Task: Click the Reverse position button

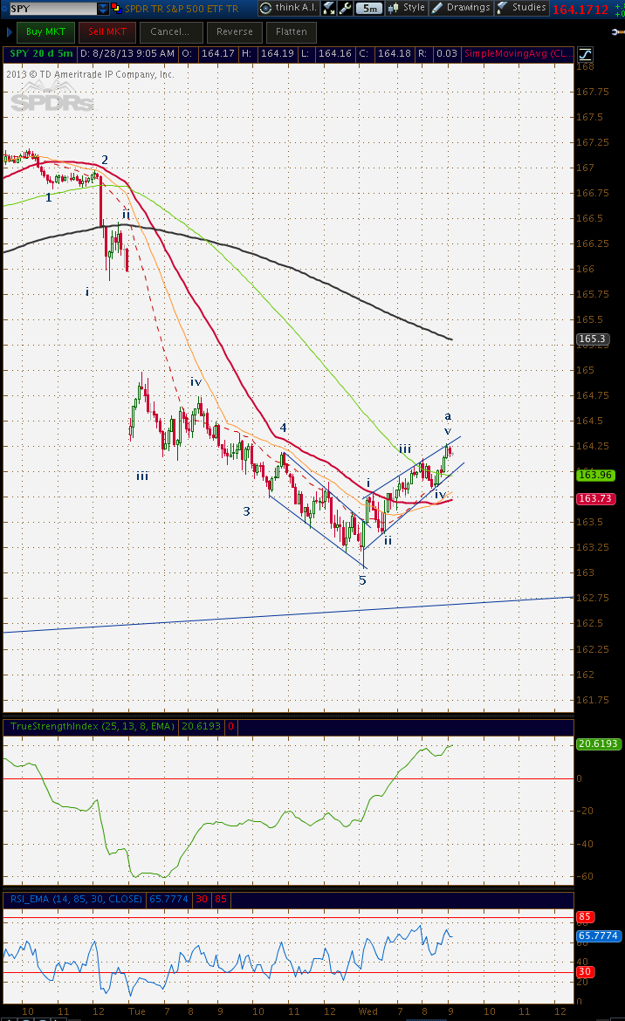Action: coord(235,32)
